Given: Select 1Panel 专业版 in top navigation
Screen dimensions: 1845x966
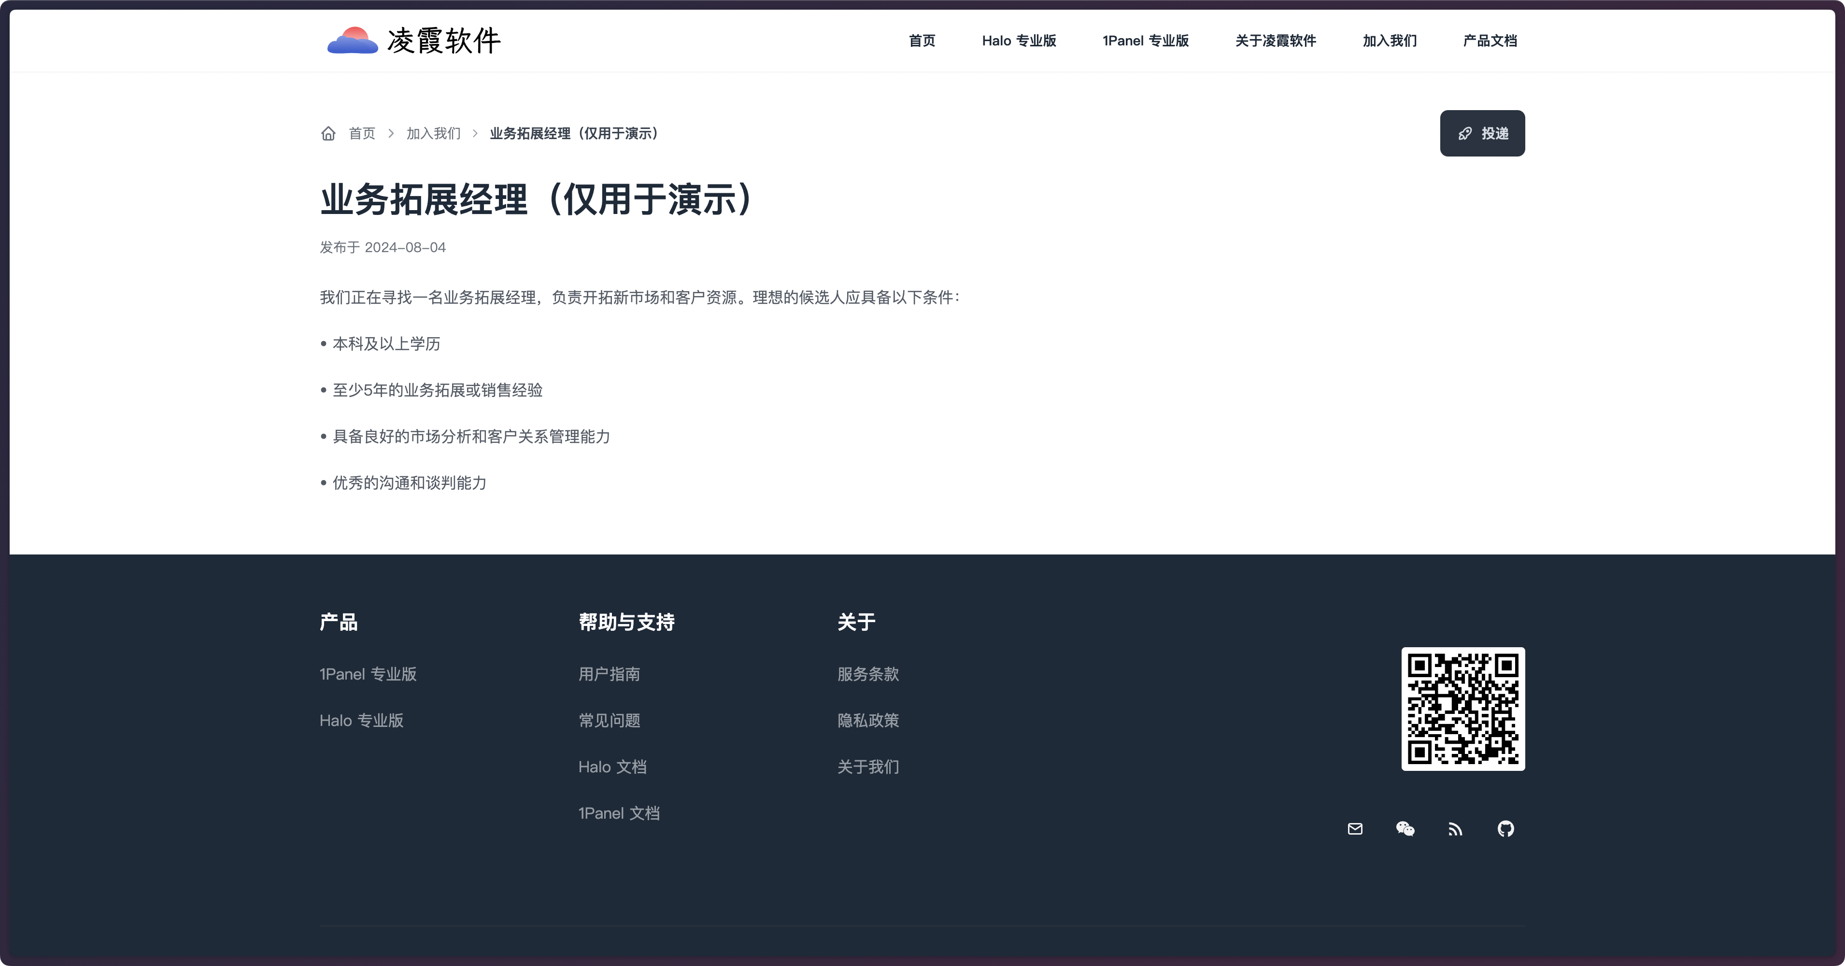Looking at the screenshot, I should (1145, 41).
